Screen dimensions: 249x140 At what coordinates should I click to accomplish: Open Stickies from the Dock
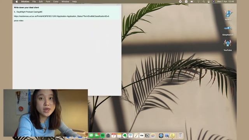pos(172,136)
